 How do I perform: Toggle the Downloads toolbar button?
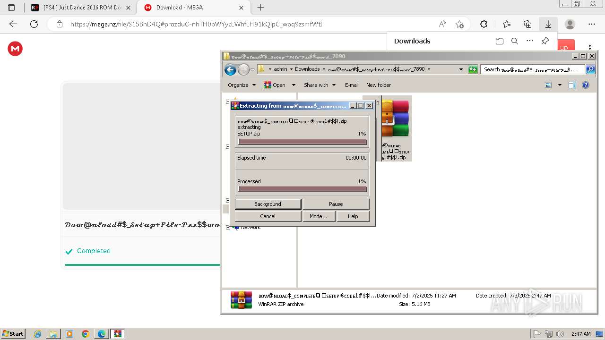tap(548, 24)
